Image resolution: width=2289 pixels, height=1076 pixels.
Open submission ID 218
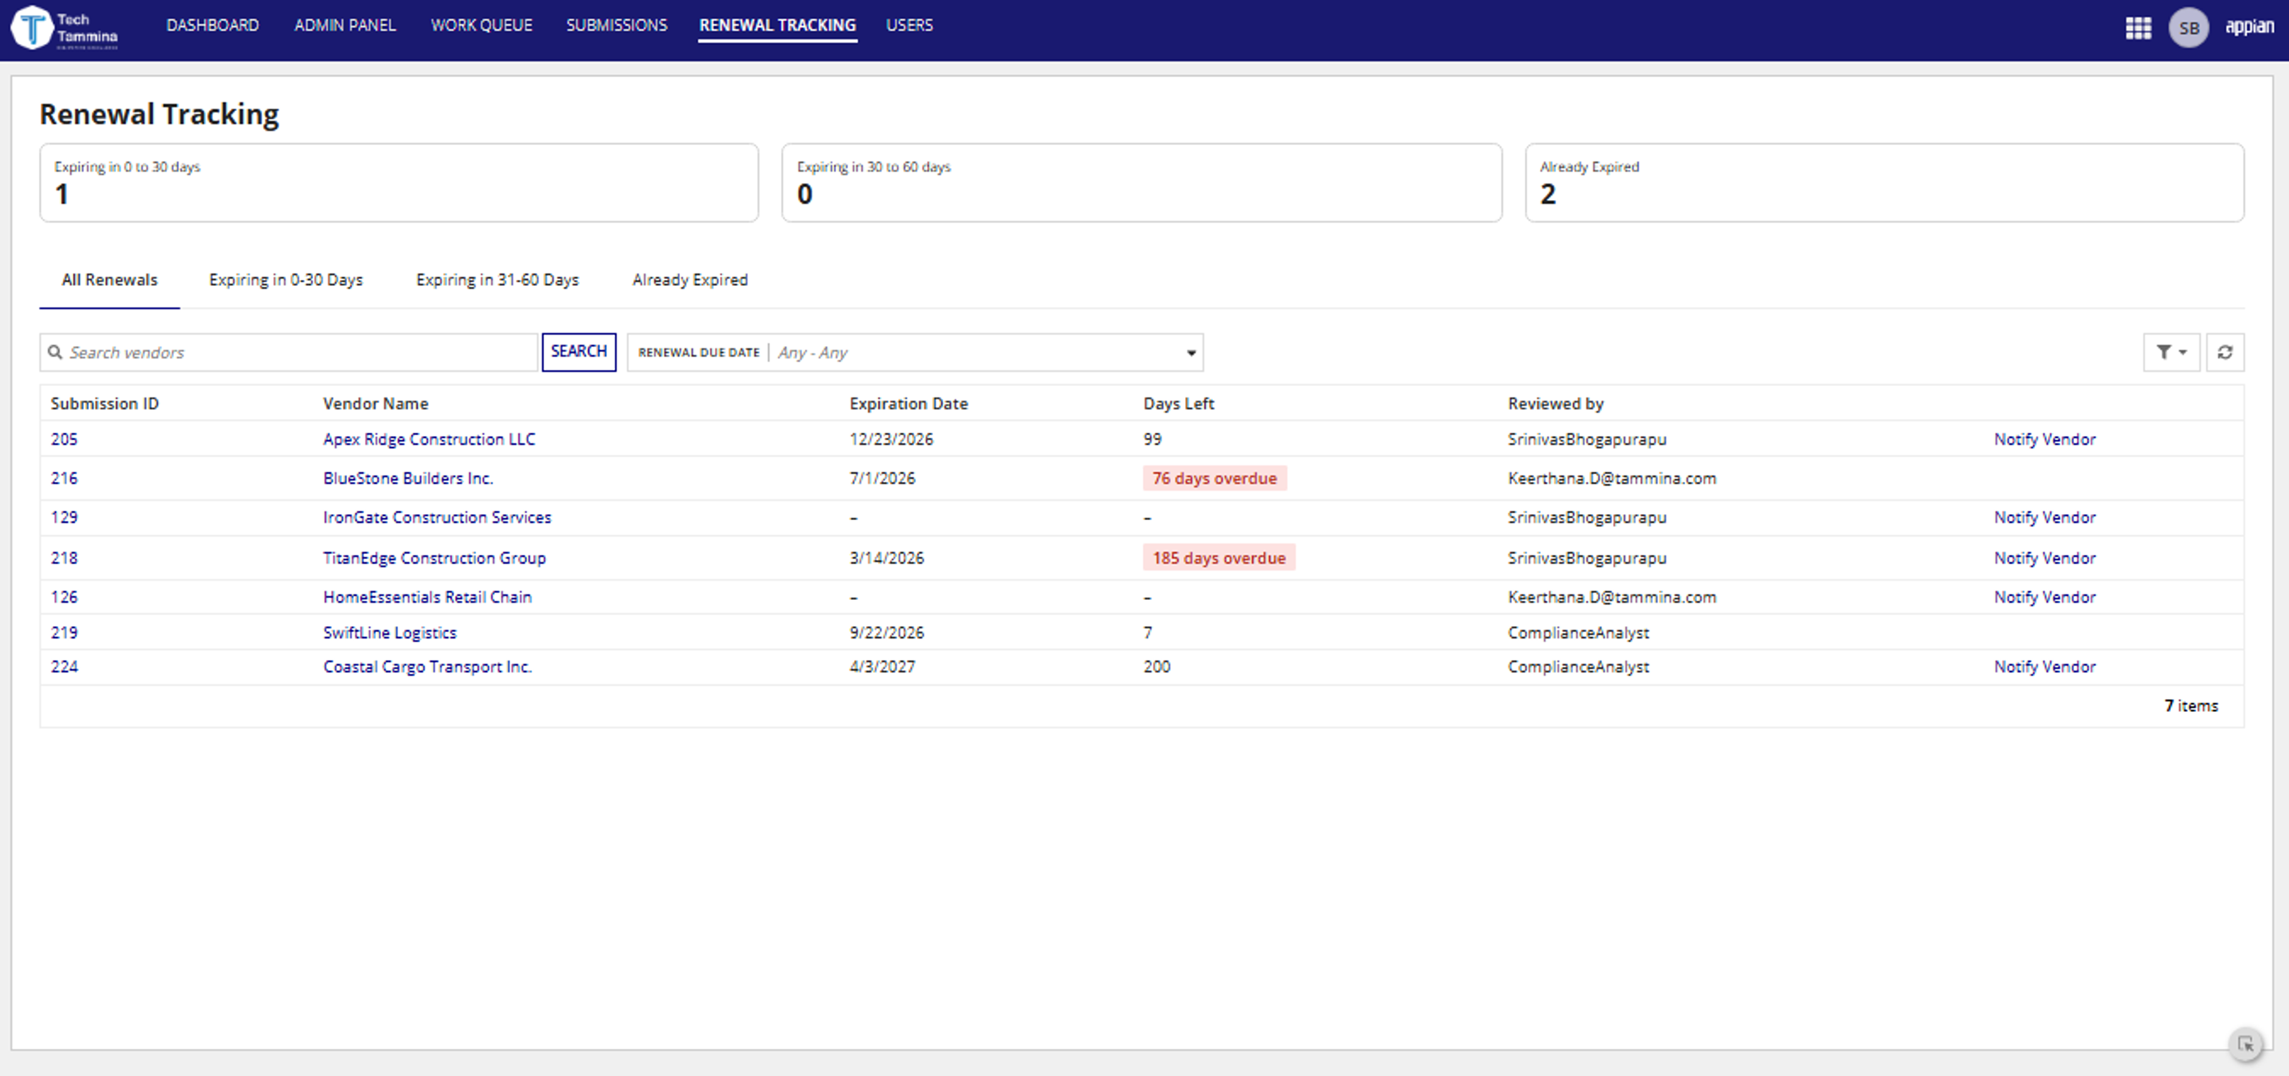[x=64, y=558]
